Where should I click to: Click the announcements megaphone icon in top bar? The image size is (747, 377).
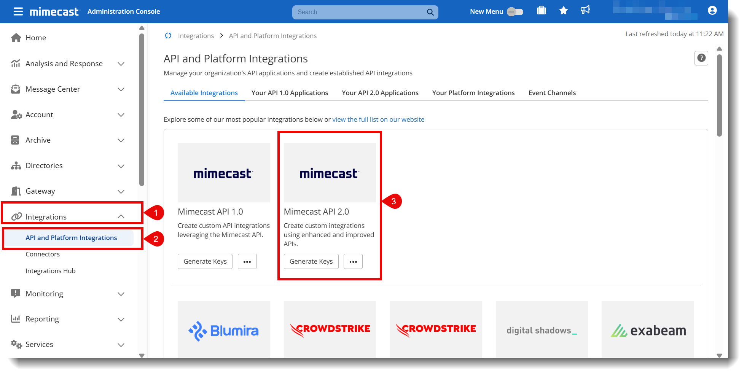pos(585,10)
